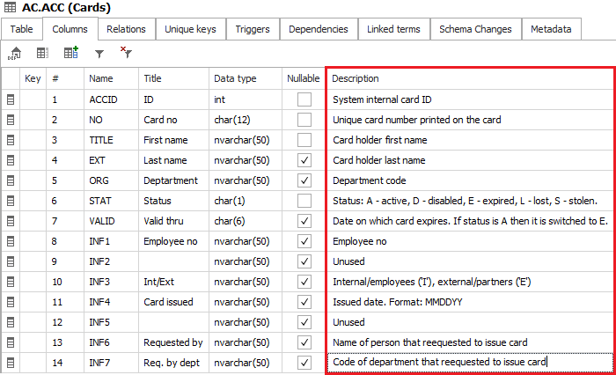Select the 'Unused' description for INF2

coord(348,261)
